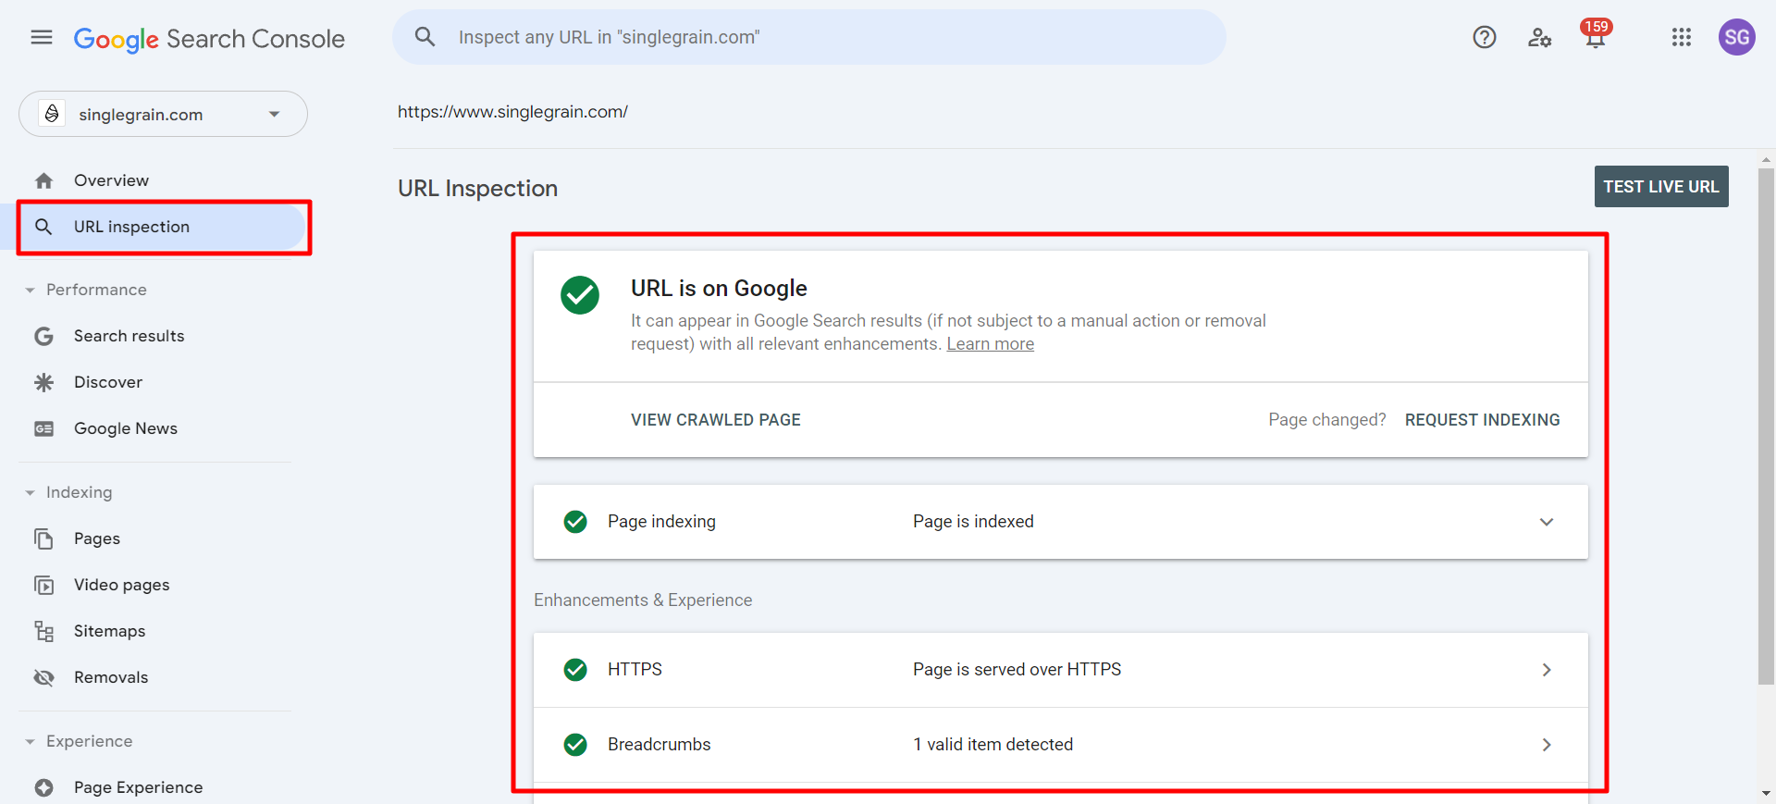Image resolution: width=1776 pixels, height=804 pixels.
Task: Open the hamburger main menu
Action: coord(42,37)
